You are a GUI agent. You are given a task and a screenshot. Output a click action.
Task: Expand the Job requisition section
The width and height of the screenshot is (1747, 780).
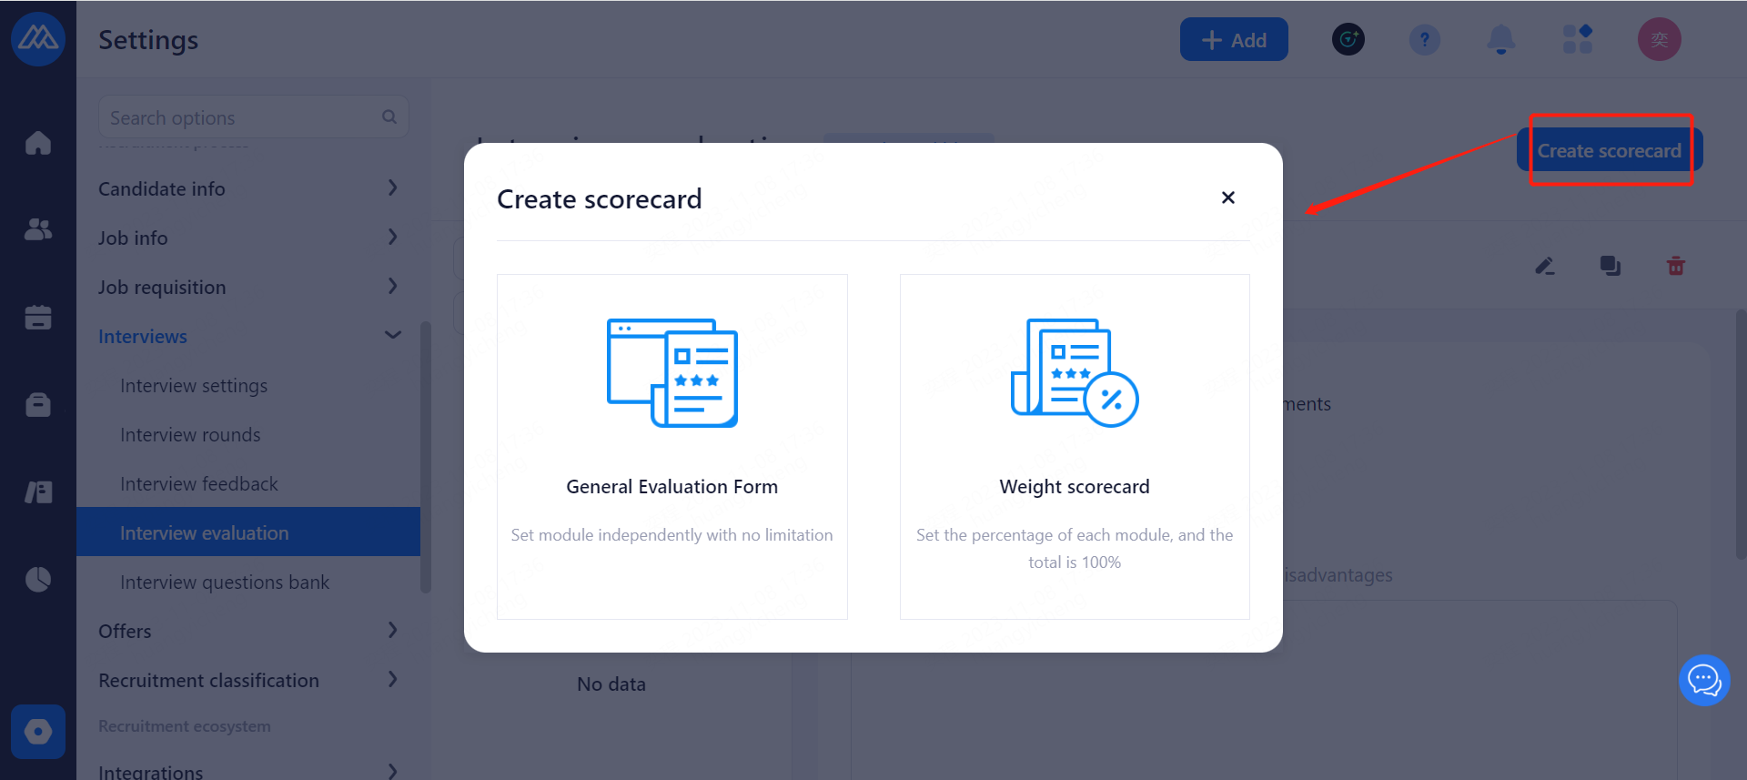click(x=247, y=287)
